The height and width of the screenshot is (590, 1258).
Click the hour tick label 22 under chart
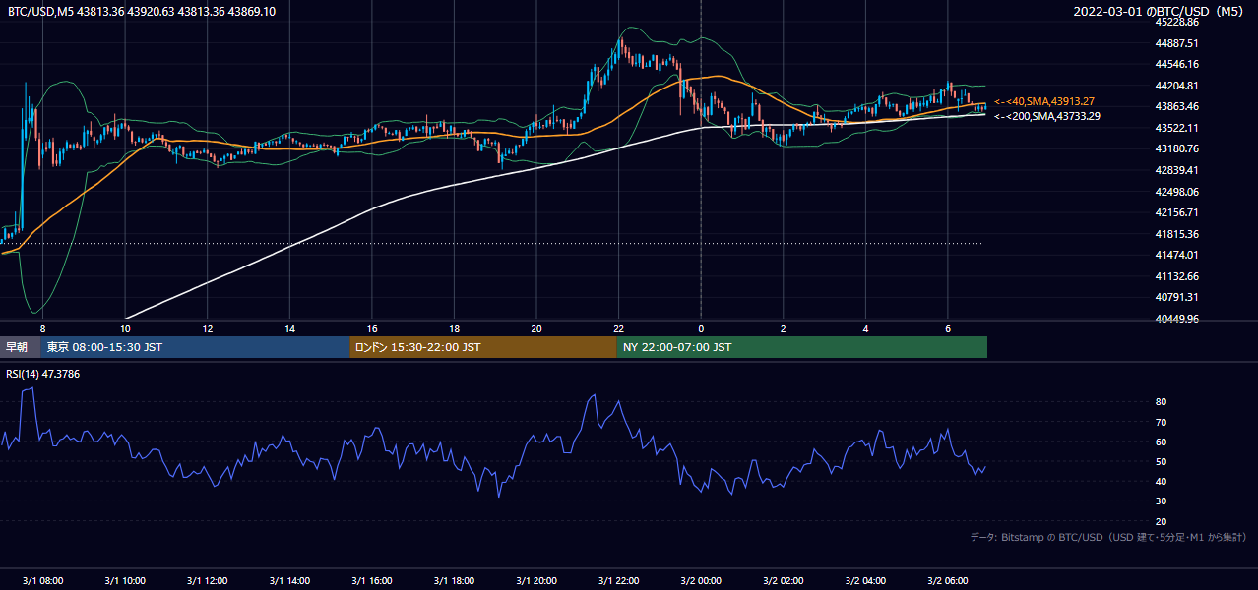618,328
